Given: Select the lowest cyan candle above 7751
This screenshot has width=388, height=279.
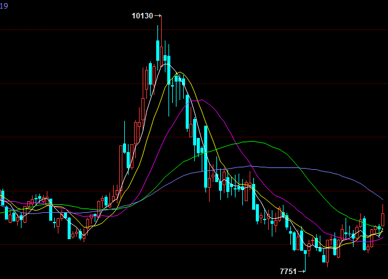Looking at the screenshot, I should click(x=305, y=250).
